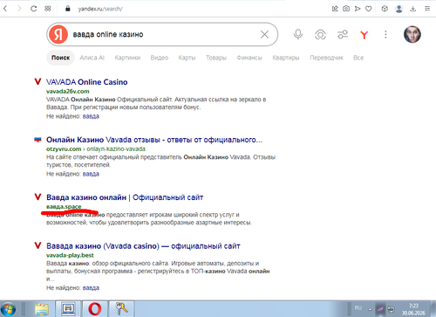Reload the current page
The height and width of the screenshot is (317, 436).
click(34, 9)
